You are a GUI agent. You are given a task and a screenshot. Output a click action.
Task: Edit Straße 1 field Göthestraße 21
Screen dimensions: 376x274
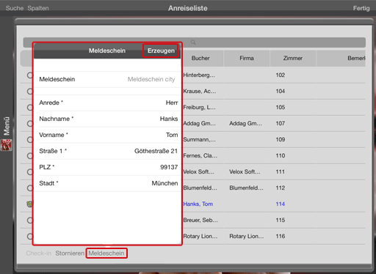click(108, 151)
